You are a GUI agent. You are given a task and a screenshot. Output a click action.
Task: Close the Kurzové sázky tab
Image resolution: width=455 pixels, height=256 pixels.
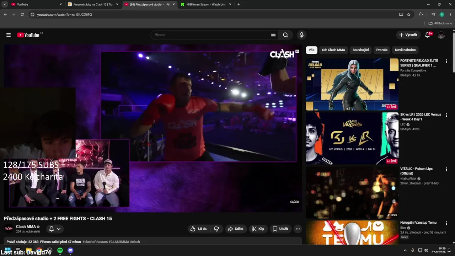click(117, 4)
